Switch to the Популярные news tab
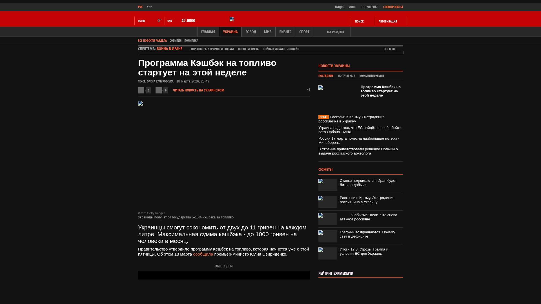The width and height of the screenshot is (541, 304). coord(346,76)
